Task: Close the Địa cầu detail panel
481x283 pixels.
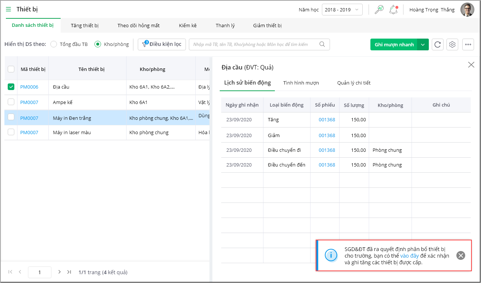Action: (471, 65)
